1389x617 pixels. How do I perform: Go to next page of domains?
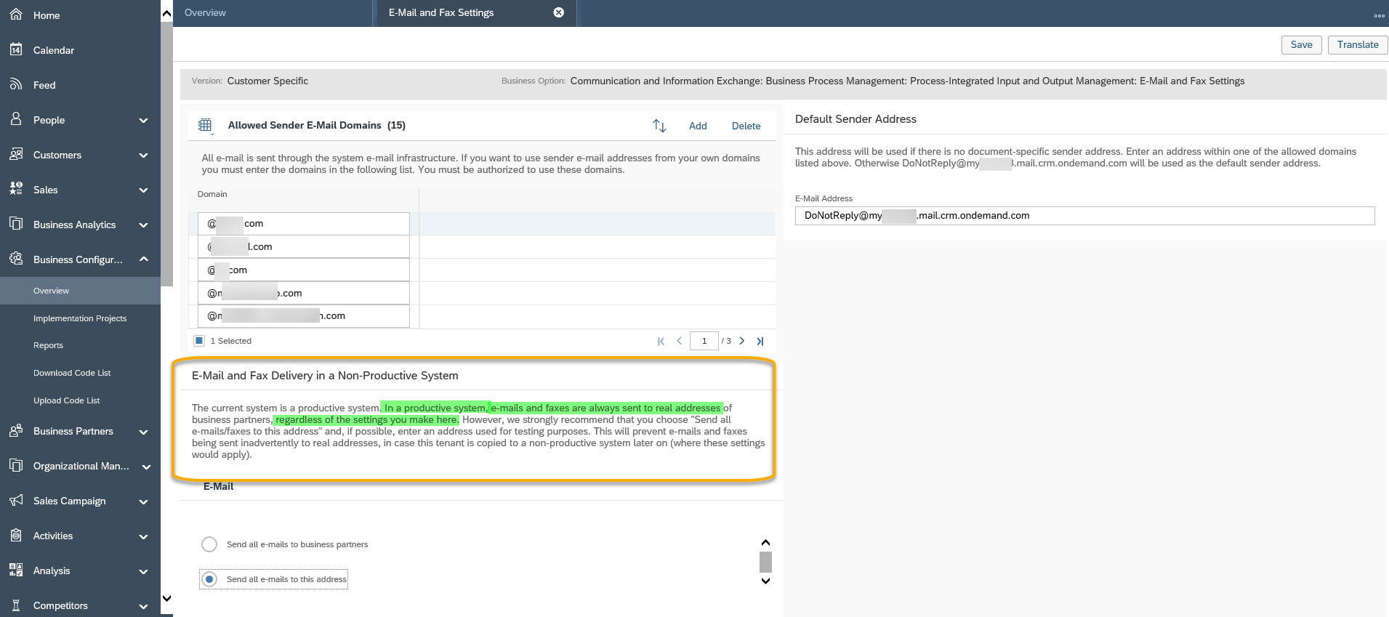(x=742, y=341)
